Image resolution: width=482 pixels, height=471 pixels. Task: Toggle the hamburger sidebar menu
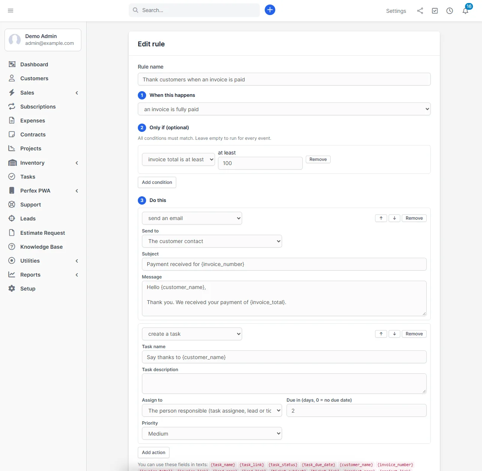[11, 11]
